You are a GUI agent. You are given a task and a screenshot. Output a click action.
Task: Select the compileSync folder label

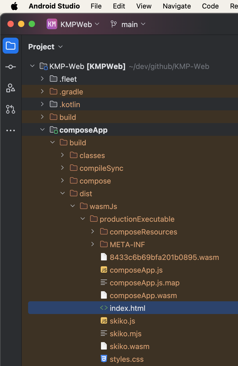[x=102, y=168]
